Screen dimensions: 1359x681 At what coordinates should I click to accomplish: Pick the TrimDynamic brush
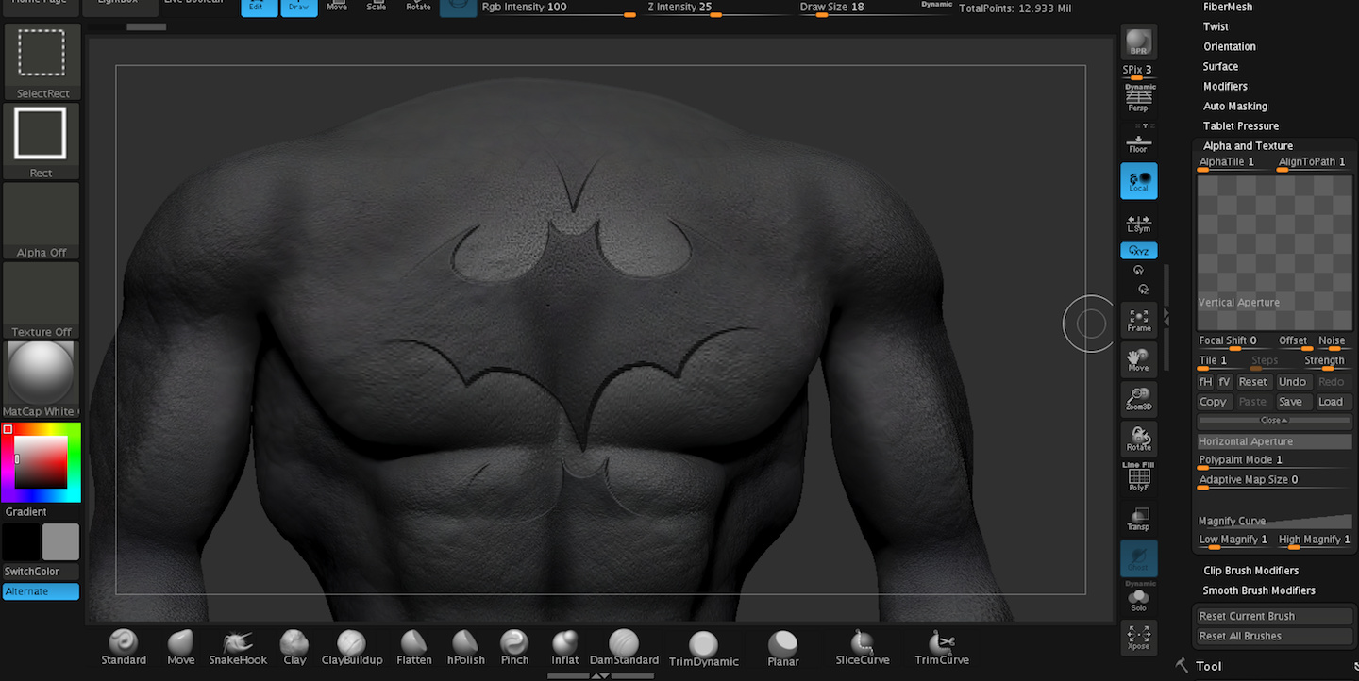pos(703,649)
